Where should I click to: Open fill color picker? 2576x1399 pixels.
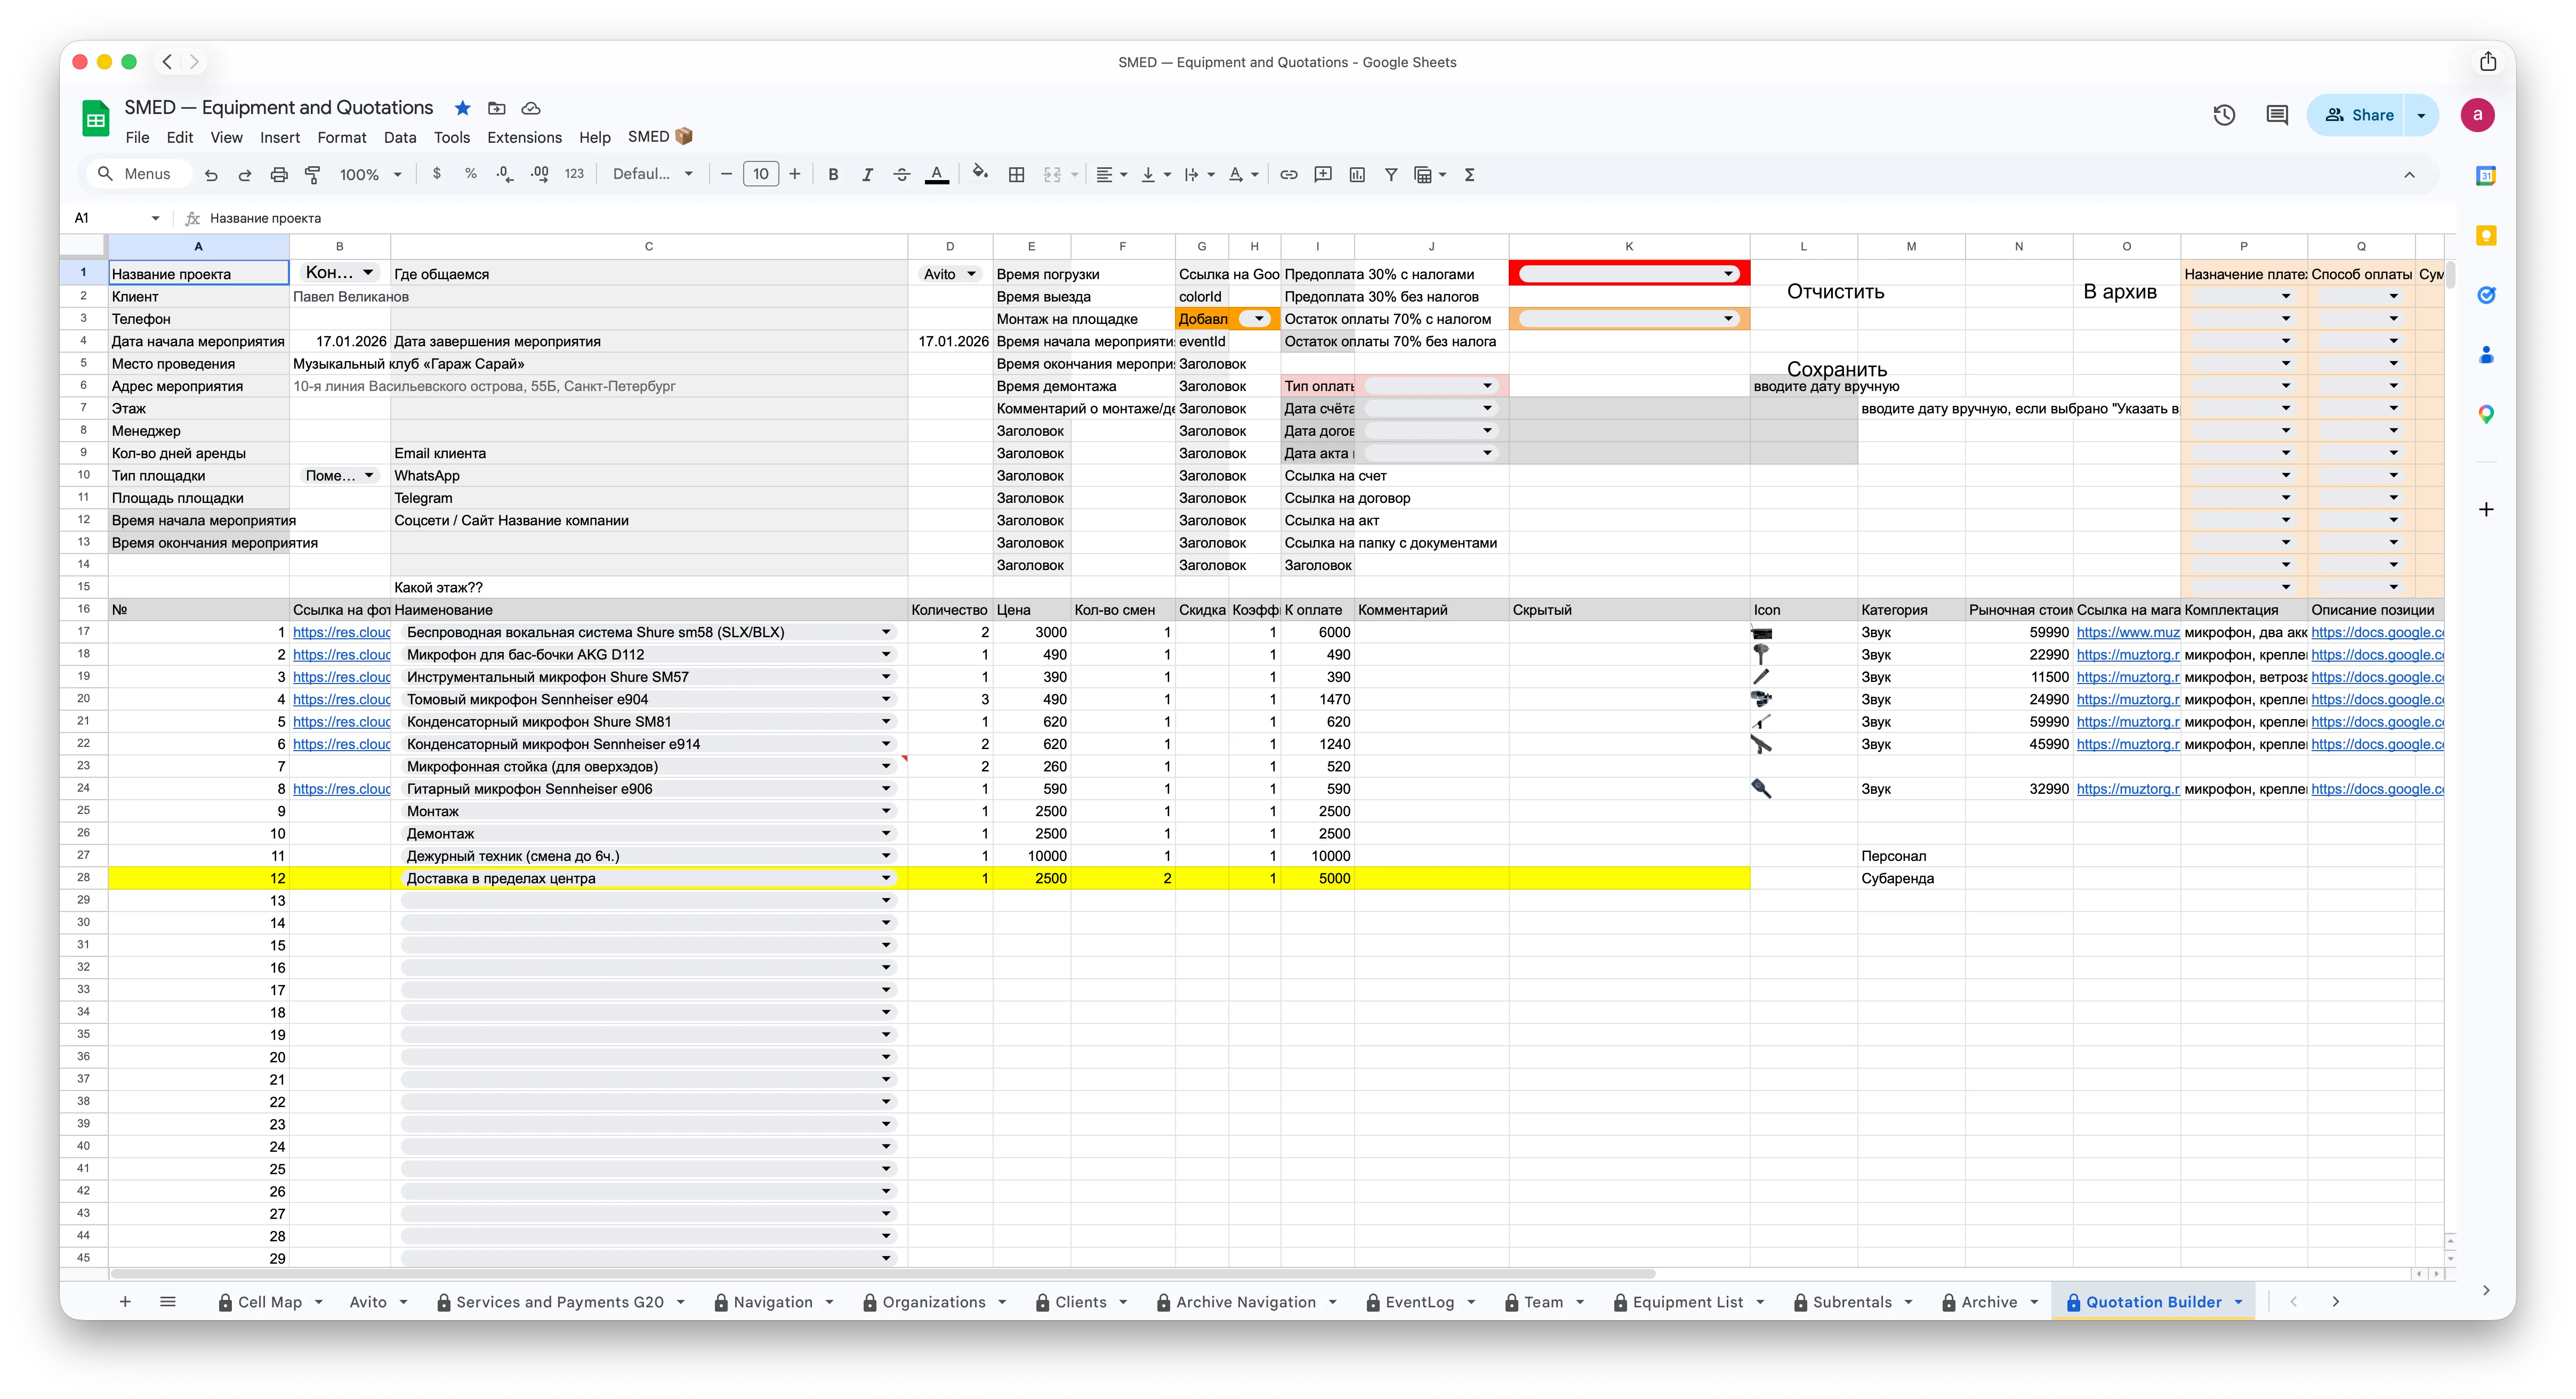pyautogui.click(x=980, y=175)
